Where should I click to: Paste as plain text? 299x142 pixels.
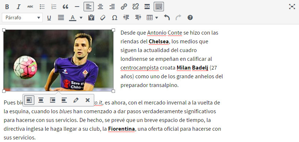[x=91, y=18]
